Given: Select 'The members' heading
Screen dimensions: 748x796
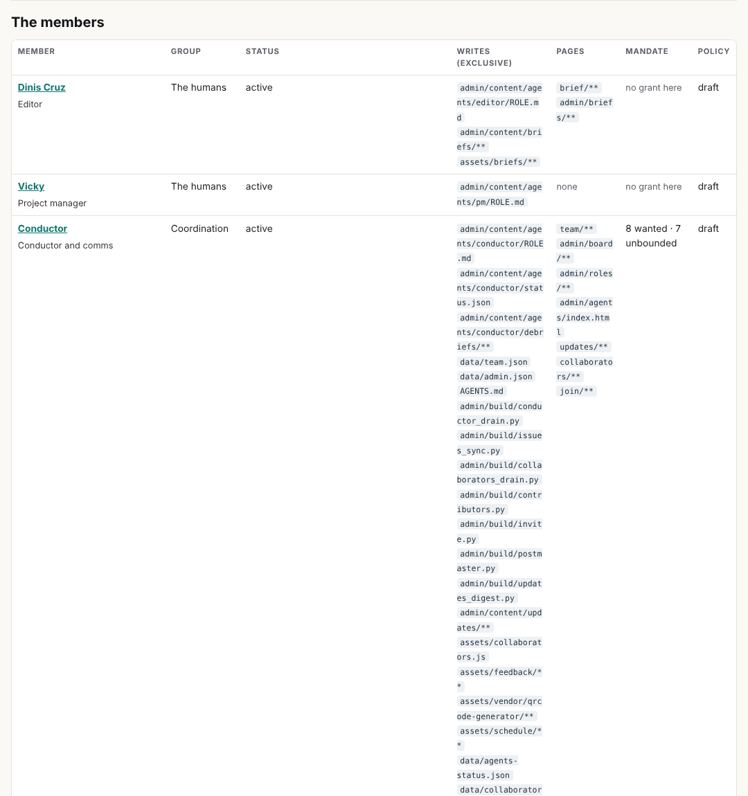Looking at the screenshot, I should (57, 22).
